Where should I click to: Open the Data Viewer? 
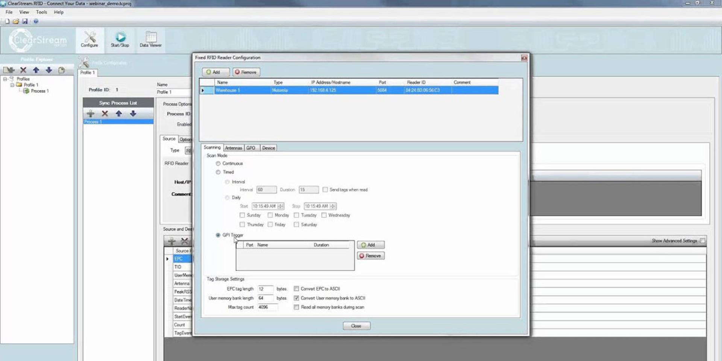click(x=150, y=39)
